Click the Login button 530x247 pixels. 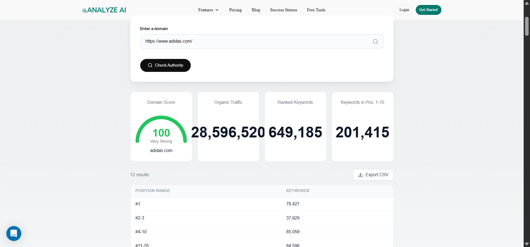404,10
